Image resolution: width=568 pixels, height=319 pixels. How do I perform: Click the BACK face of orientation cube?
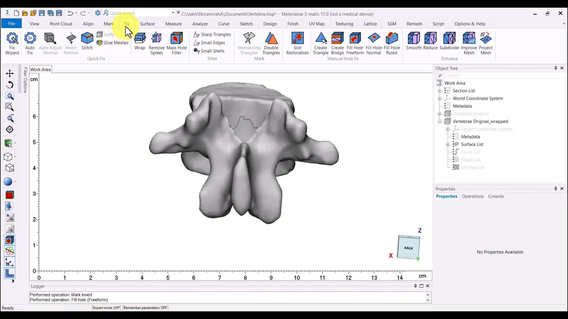409,248
